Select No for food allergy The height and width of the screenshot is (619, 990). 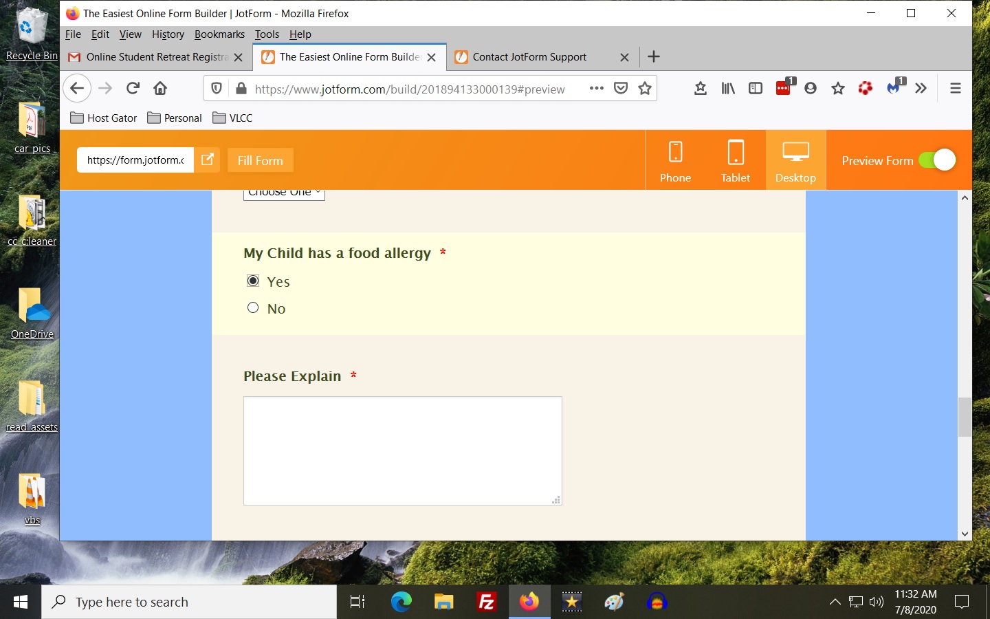(x=253, y=308)
